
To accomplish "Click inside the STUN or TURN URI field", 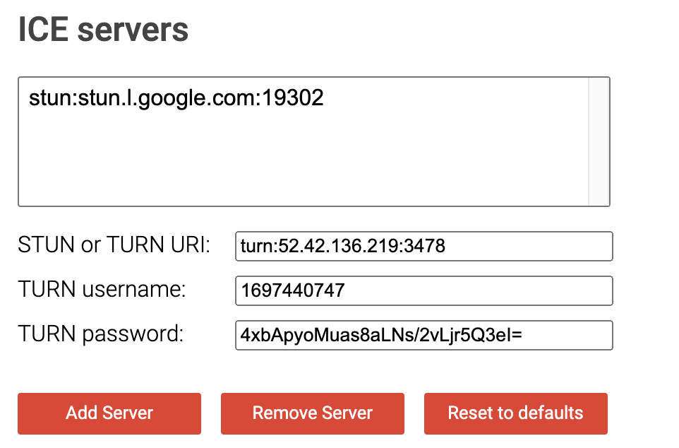I will (x=423, y=246).
